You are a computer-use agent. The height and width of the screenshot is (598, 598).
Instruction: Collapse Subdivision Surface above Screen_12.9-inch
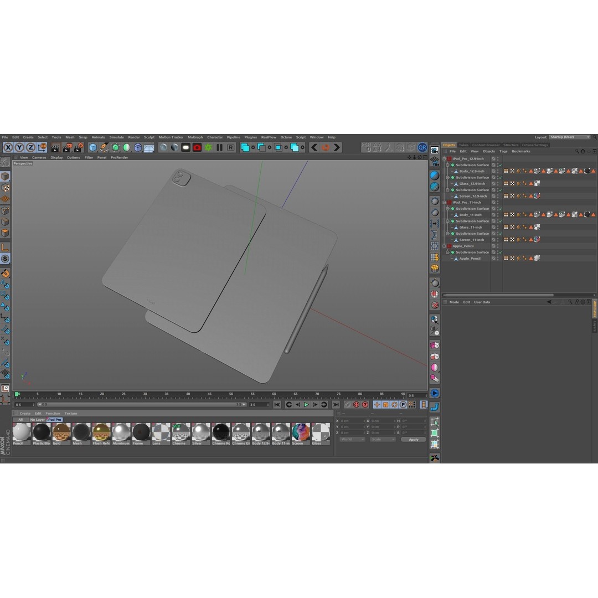point(448,190)
